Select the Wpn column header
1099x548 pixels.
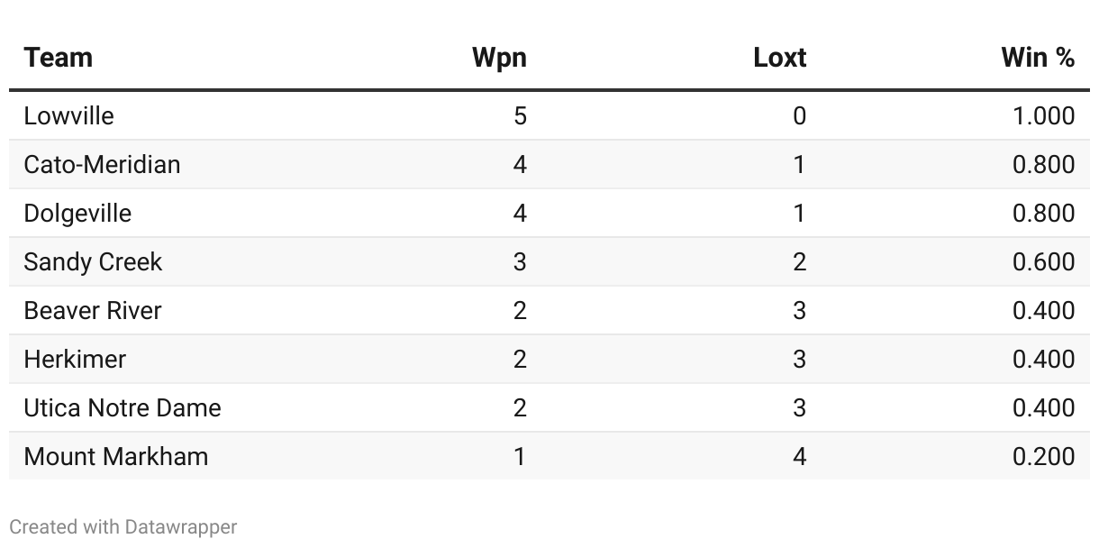pyautogui.click(x=499, y=58)
